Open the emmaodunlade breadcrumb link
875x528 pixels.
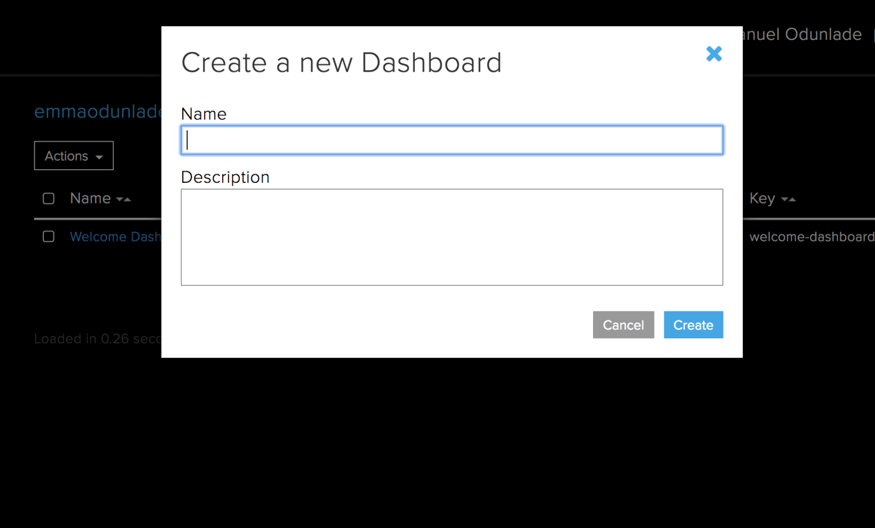point(97,112)
